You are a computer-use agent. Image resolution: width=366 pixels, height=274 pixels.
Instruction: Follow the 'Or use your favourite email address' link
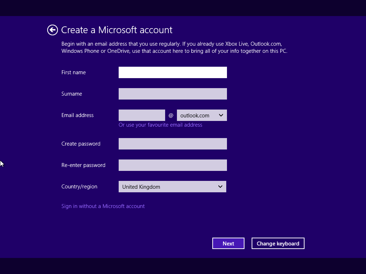tap(160, 125)
